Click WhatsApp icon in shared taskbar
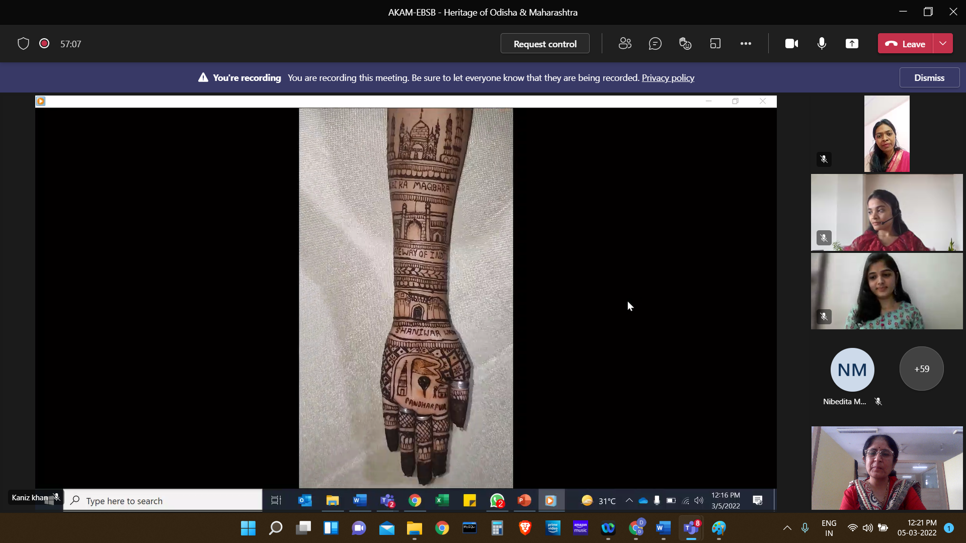Viewport: 966px width, 543px height. click(497, 500)
